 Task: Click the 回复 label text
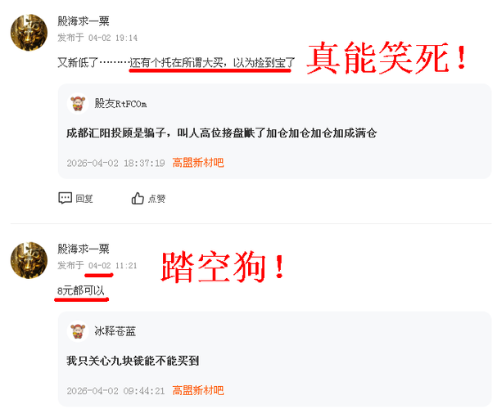click(x=84, y=199)
